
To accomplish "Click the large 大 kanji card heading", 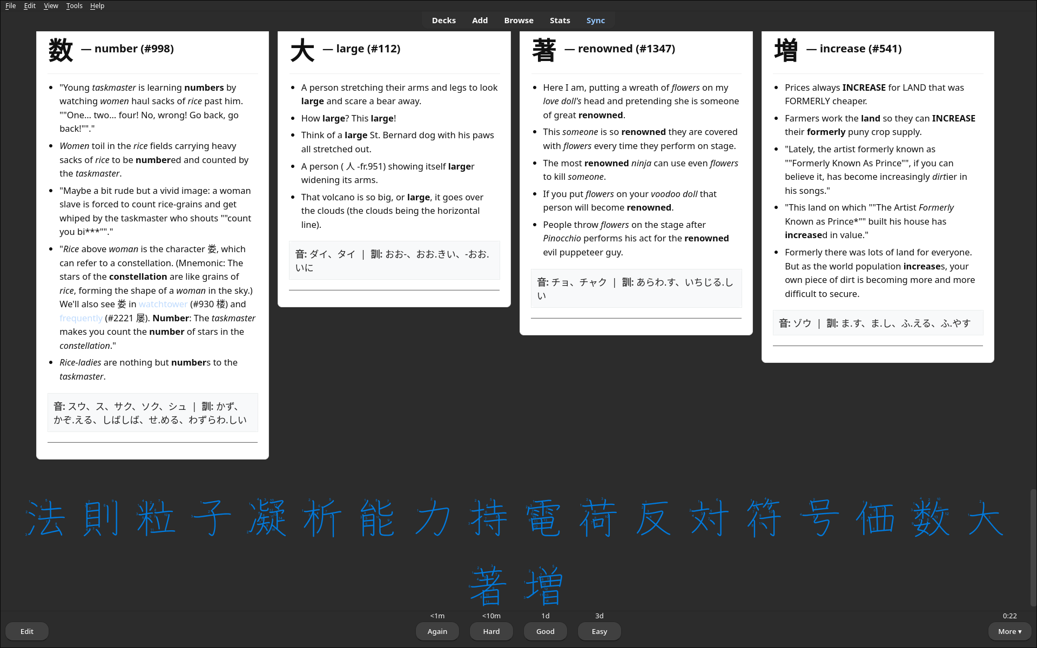I will (x=302, y=50).
